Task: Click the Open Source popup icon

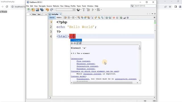Action: coord(80,43)
